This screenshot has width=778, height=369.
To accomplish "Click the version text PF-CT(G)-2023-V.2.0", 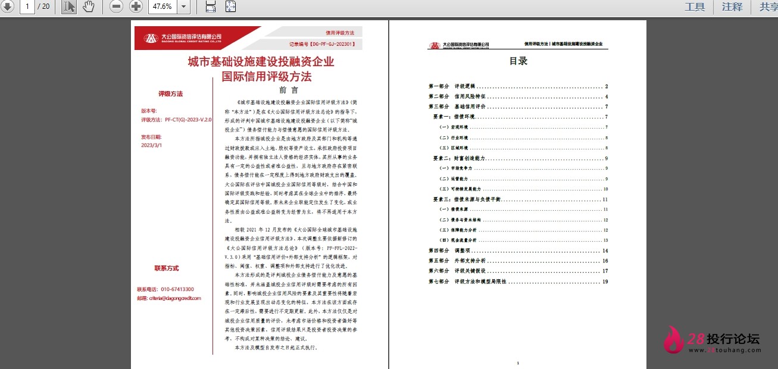I will 188,120.
